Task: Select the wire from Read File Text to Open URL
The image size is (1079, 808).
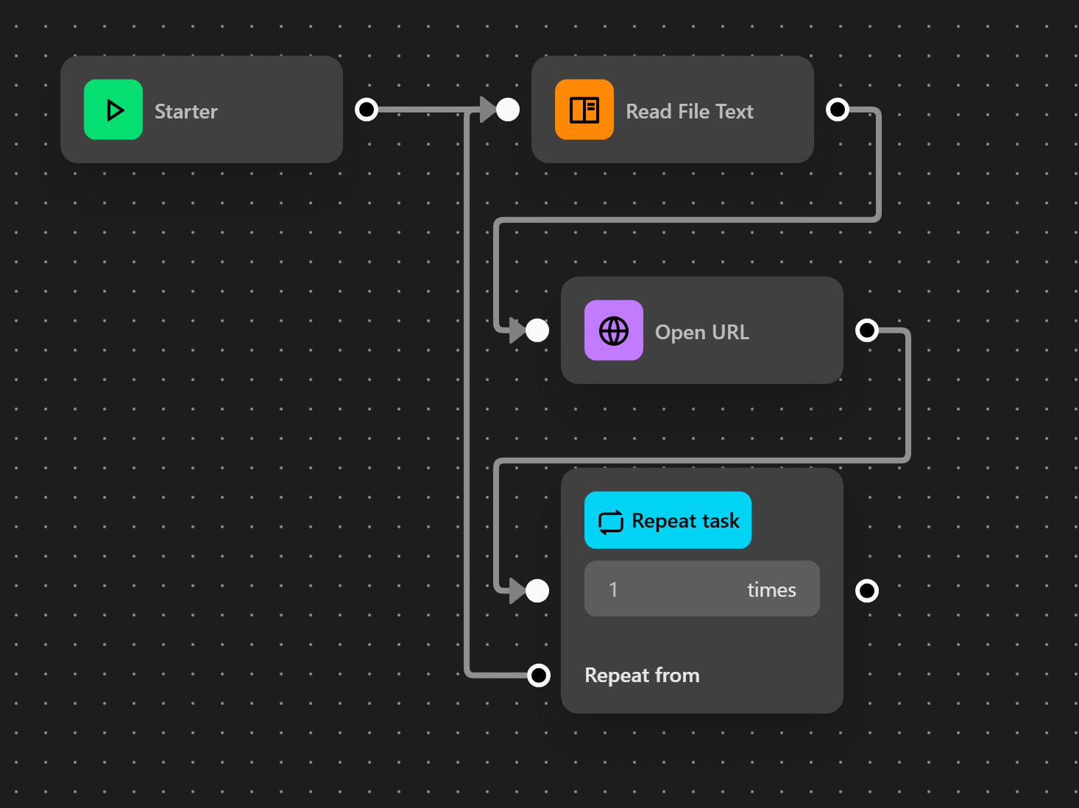Action: [x=684, y=219]
